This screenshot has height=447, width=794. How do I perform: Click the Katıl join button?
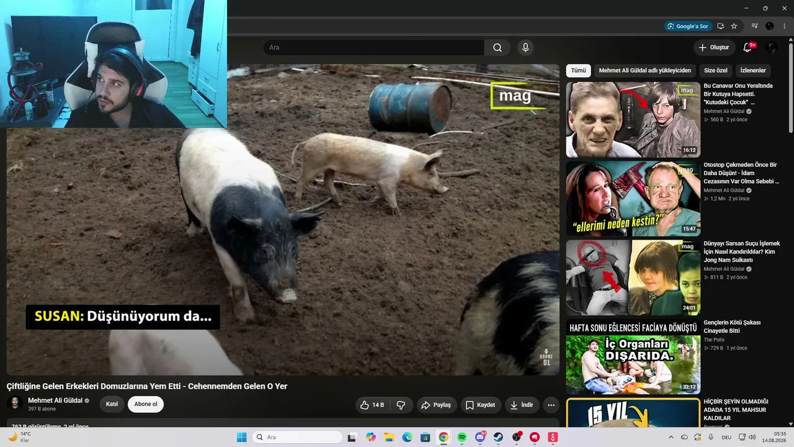click(112, 404)
